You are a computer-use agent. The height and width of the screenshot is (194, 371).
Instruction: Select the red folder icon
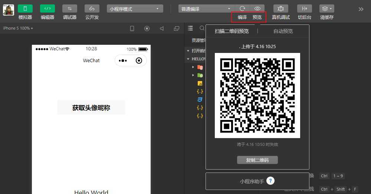click(200, 67)
